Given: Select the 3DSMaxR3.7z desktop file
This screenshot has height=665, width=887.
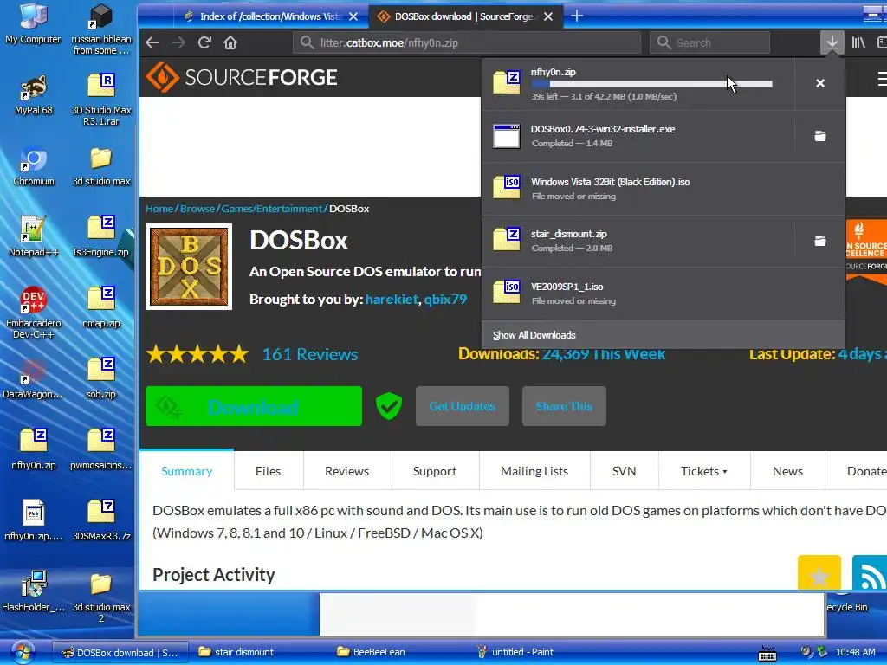Looking at the screenshot, I should [101, 520].
